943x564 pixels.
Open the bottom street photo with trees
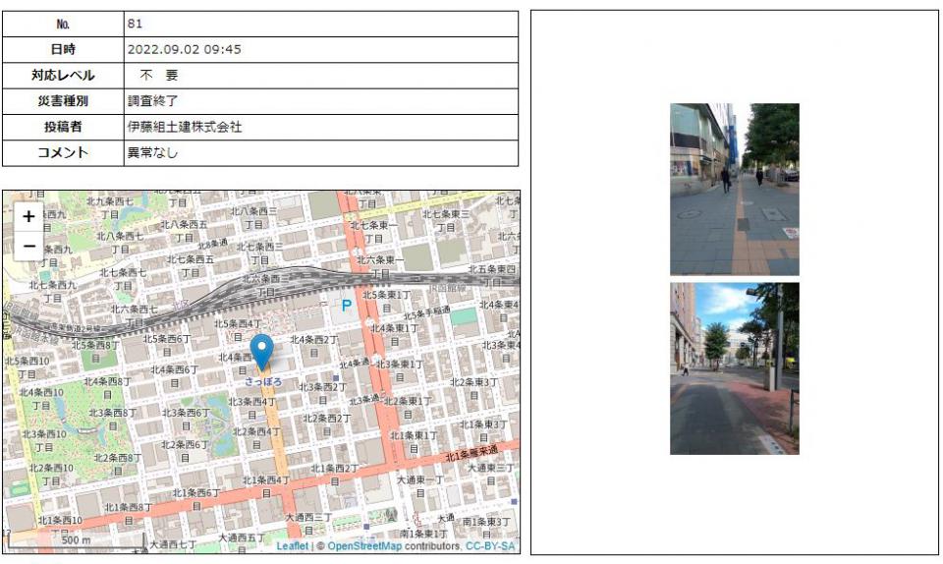pos(734,368)
